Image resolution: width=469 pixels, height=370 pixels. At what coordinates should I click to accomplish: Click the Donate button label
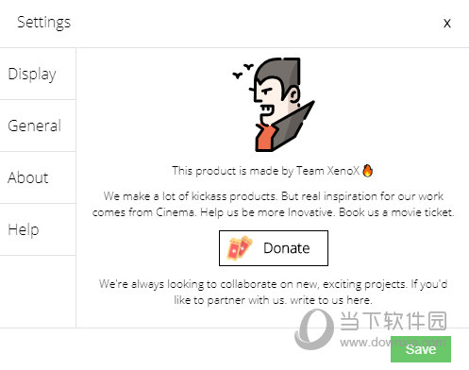coord(287,248)
